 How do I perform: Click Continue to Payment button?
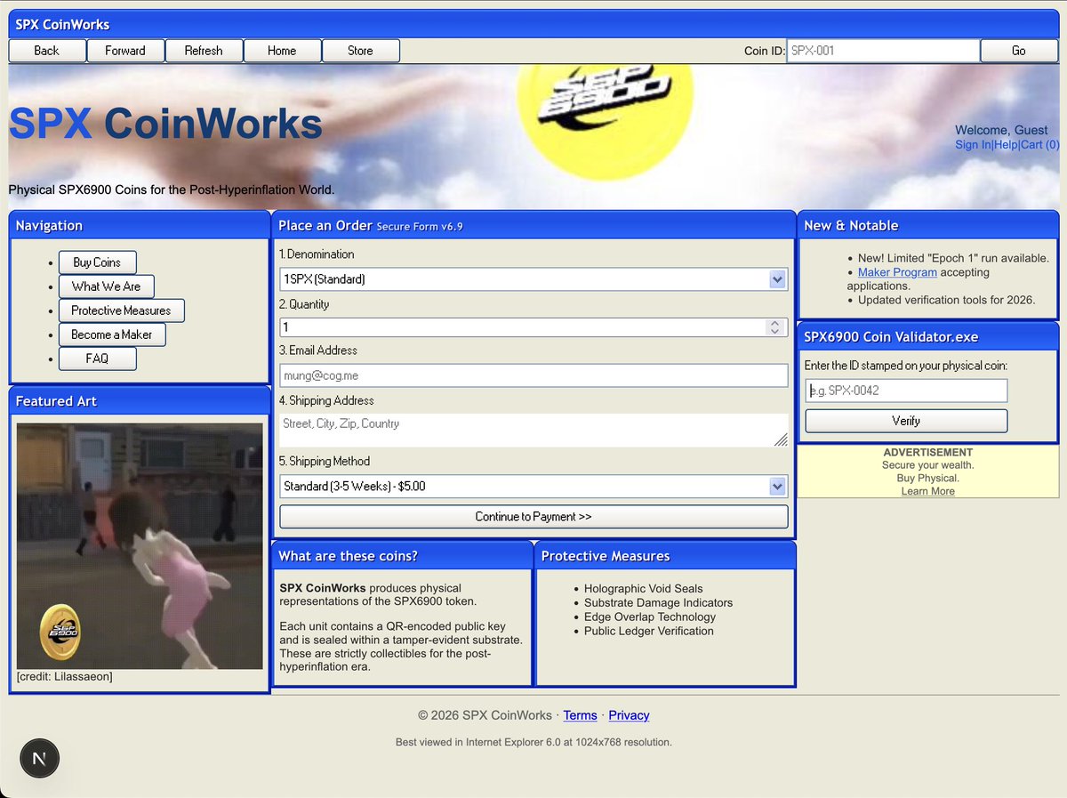[533, 516]
